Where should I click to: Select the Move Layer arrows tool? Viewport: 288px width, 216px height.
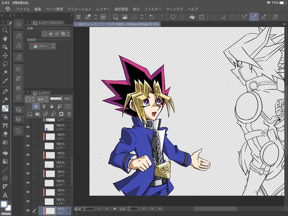coord(5,55)
